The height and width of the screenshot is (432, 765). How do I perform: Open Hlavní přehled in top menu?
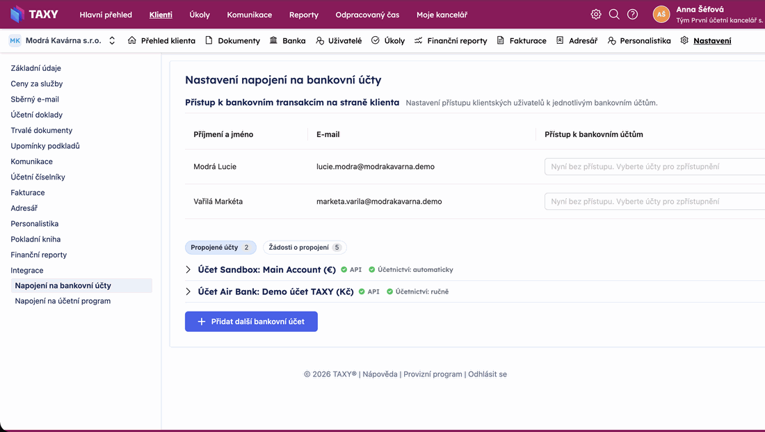[x=106, y=15]
